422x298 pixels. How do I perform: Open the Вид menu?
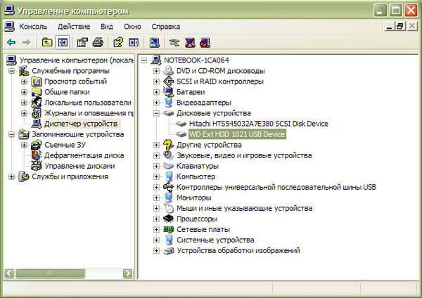106,26
